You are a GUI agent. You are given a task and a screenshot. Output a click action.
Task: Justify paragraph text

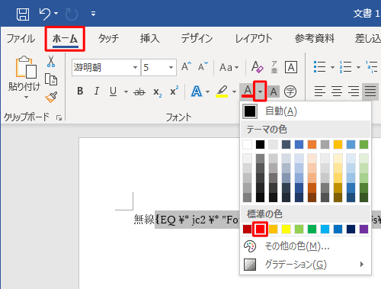(x=370, y=92)
